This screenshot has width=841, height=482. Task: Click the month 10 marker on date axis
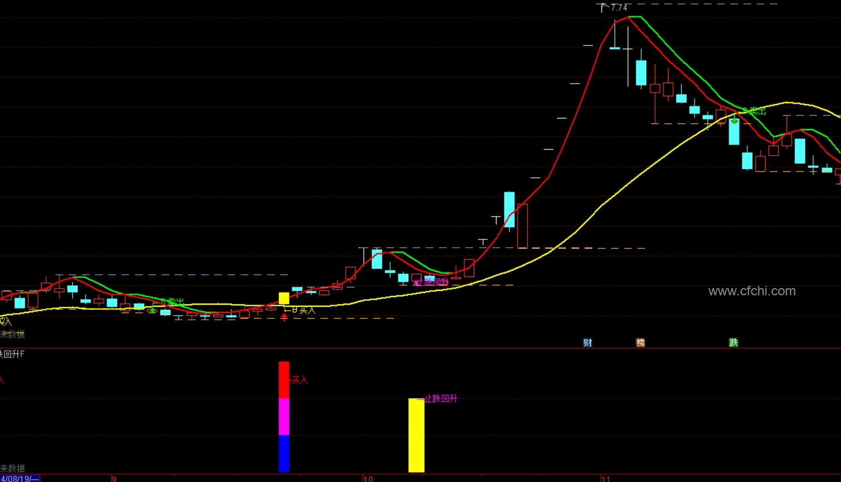point(368,479)
